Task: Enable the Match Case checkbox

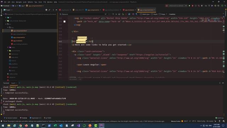Action: pos(141,14)
